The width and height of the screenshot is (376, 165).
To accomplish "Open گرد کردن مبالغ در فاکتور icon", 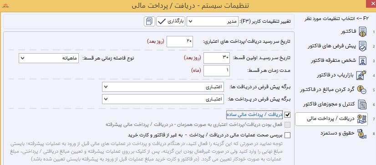I will coord(361,90).
